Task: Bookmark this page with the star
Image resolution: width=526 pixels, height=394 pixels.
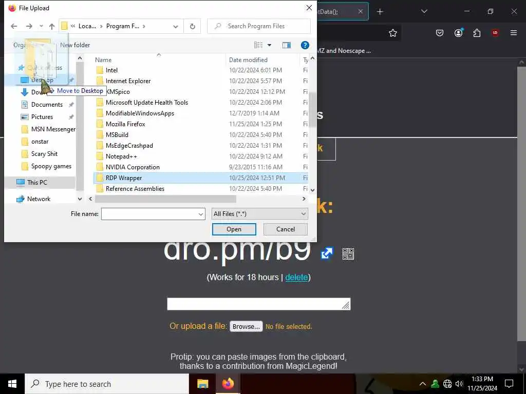Action: [x=393, y=33]
